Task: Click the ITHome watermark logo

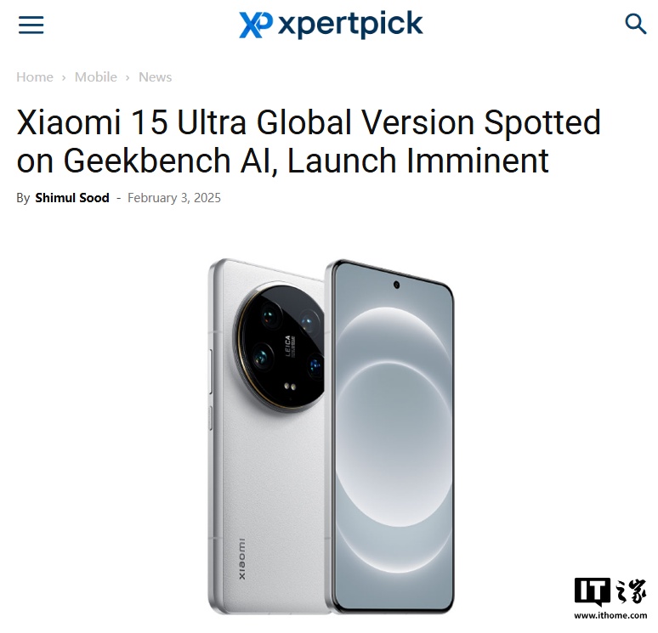Action: tap(610, 591)
